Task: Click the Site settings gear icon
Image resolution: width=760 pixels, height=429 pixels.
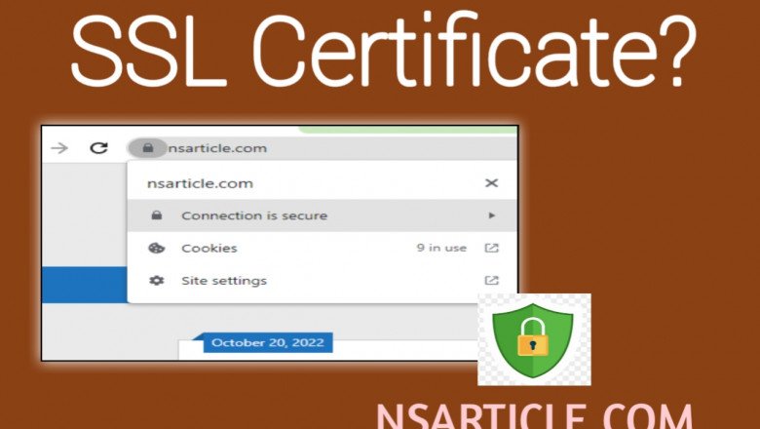Action: point(156,281)
